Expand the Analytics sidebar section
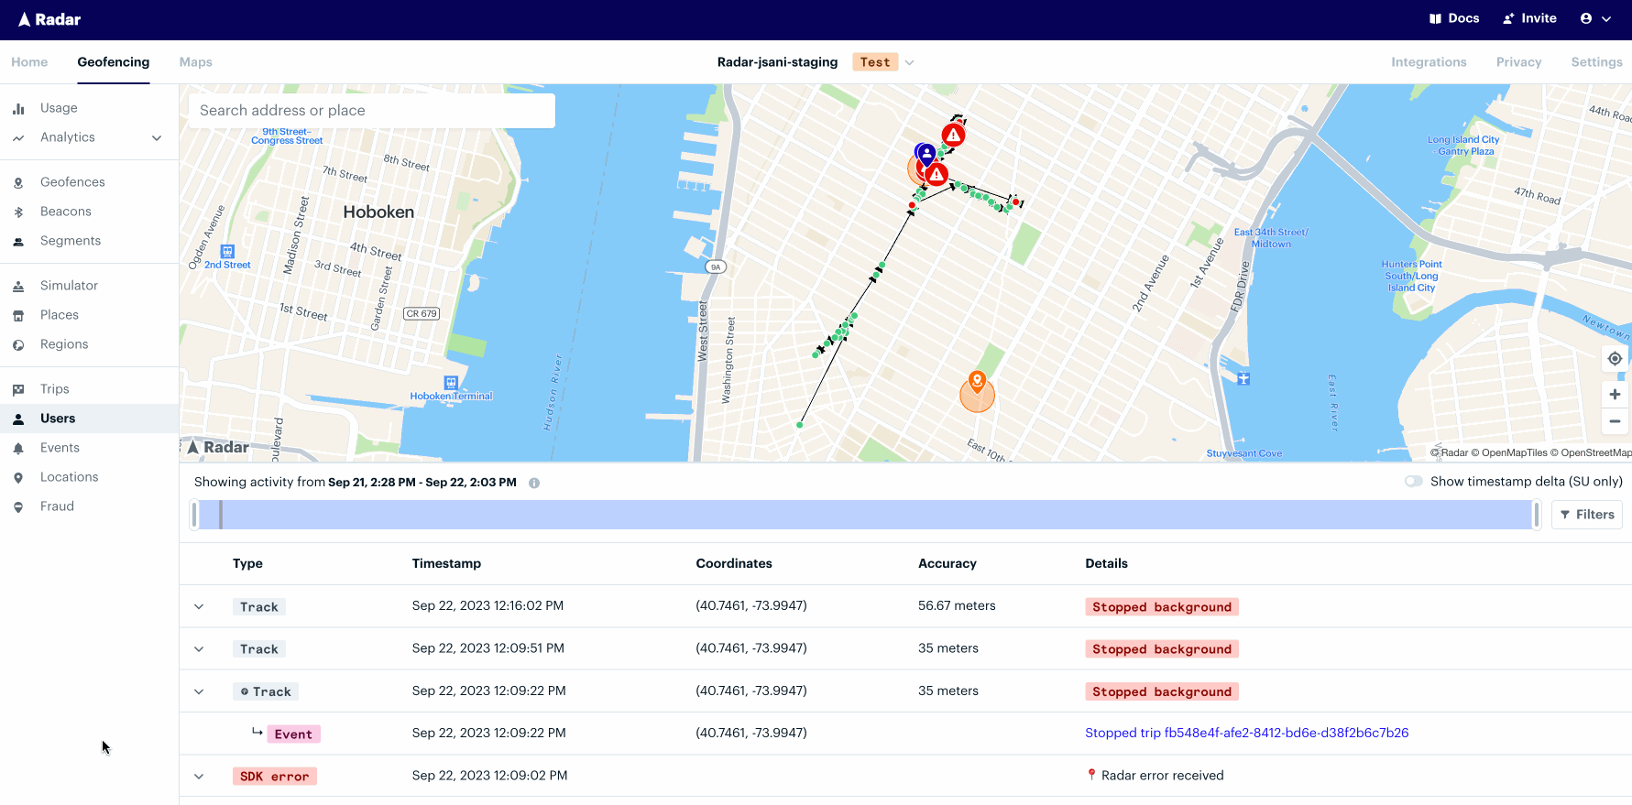The width and height of the screenshot is (1632, 805). pyautogui.click(x=157, y=137)
